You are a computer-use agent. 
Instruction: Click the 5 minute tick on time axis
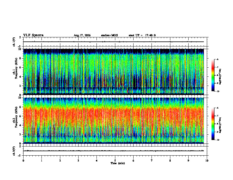[115, 161]
